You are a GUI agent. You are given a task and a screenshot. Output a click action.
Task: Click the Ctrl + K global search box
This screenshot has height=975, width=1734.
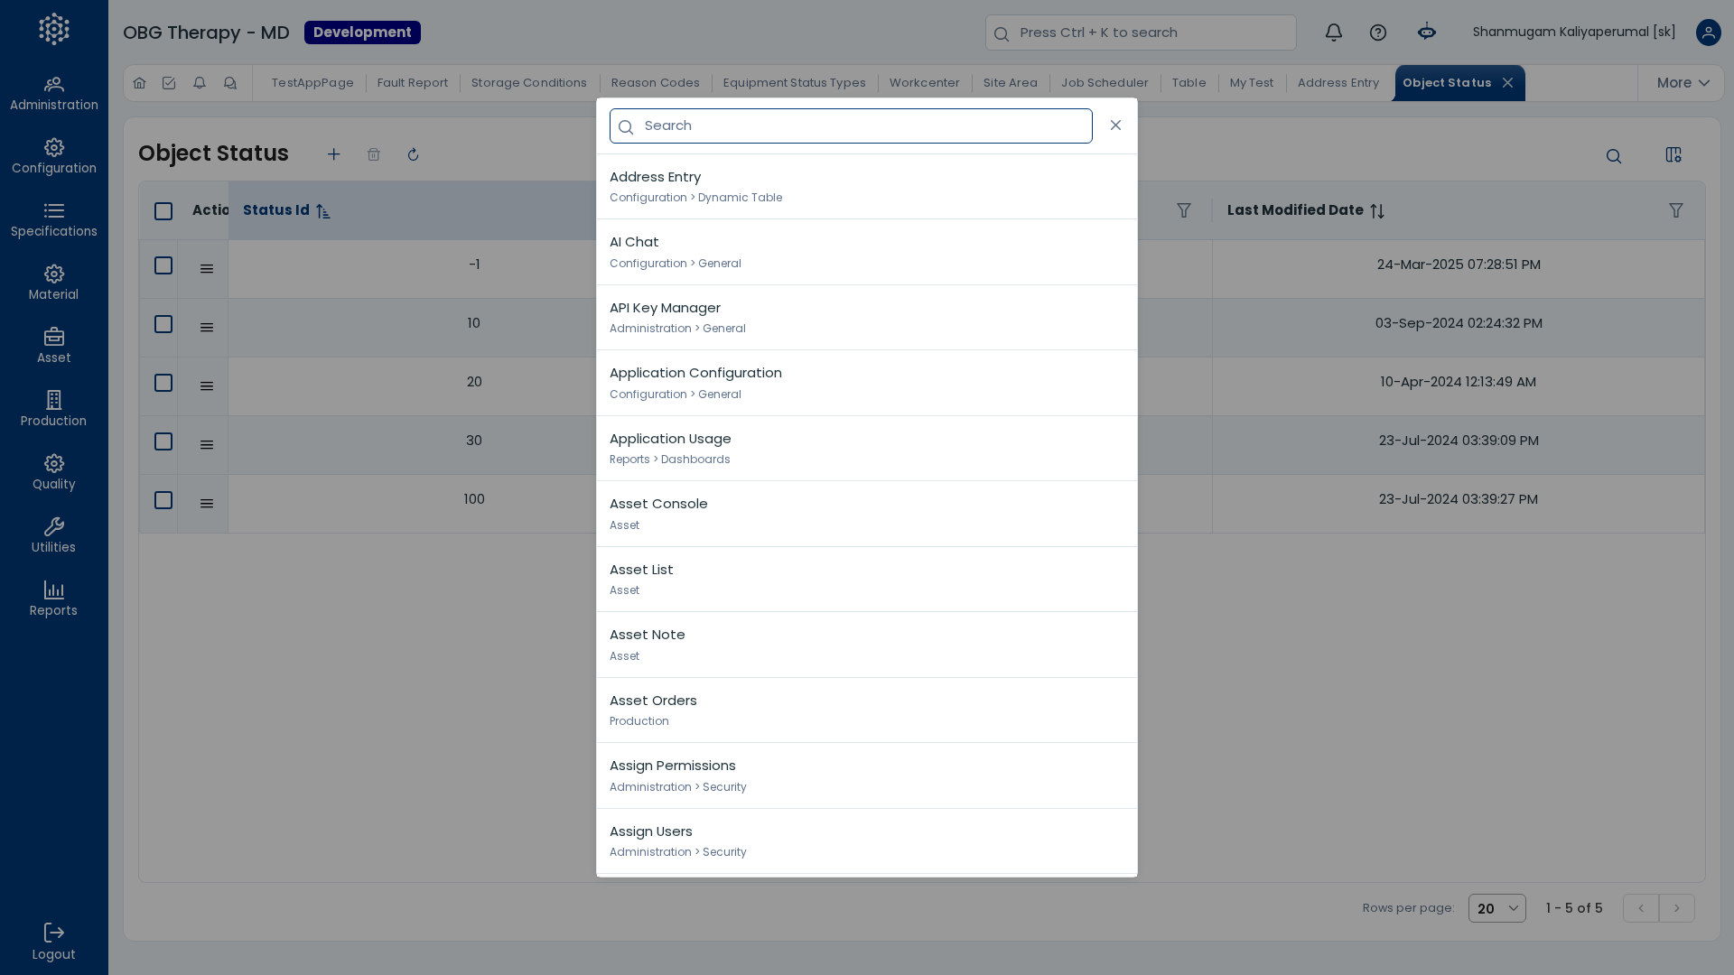pyautogui.click(x=1141, y=32)
